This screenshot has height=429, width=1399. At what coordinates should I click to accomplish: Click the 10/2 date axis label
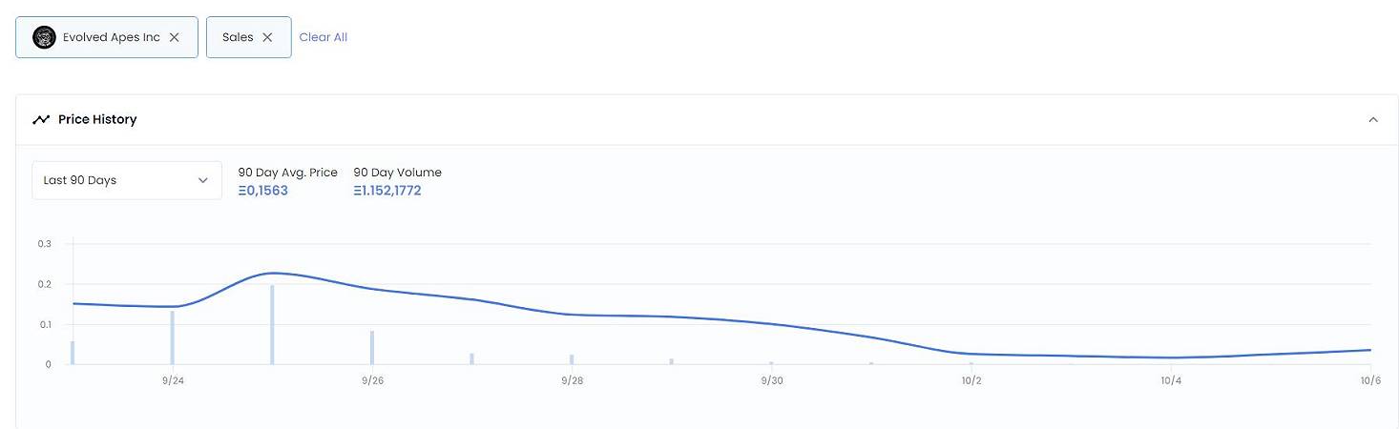click(x=971, y=380)
